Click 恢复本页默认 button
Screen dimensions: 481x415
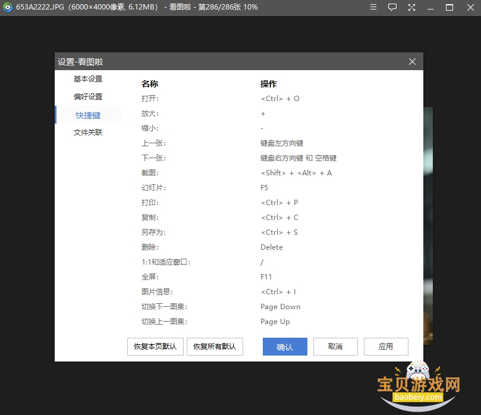tap(155, 347)
